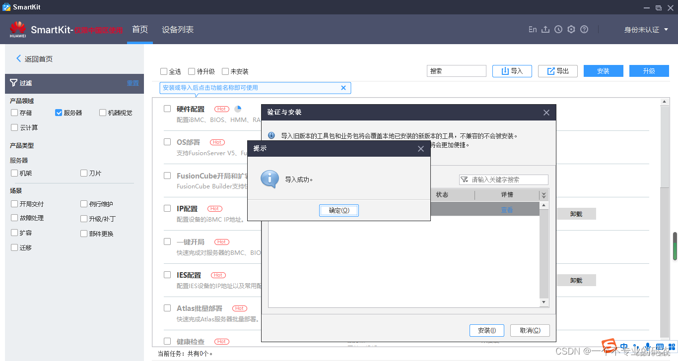Toggle the 机器视觉 checkbox

click(x=103, y=113)
